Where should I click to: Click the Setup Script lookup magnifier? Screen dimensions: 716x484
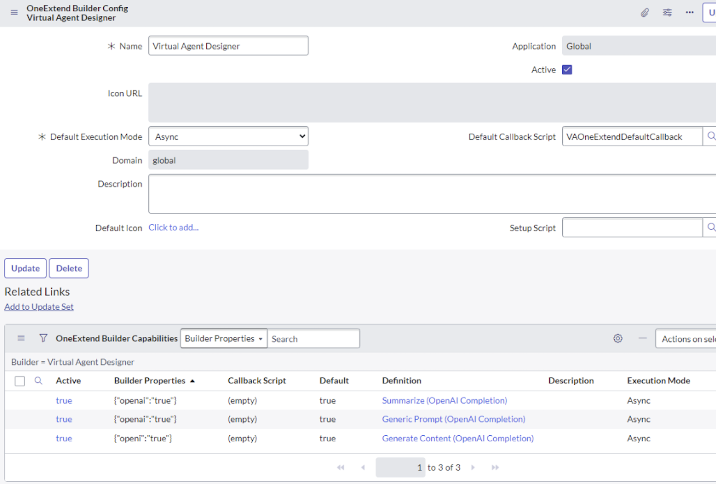[711, 227]
